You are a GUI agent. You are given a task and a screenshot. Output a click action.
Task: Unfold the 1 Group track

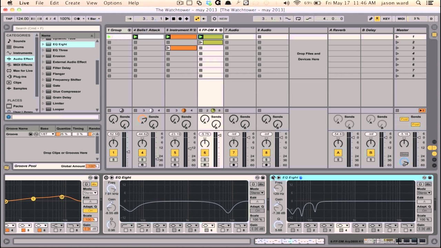tap(129, 30)
